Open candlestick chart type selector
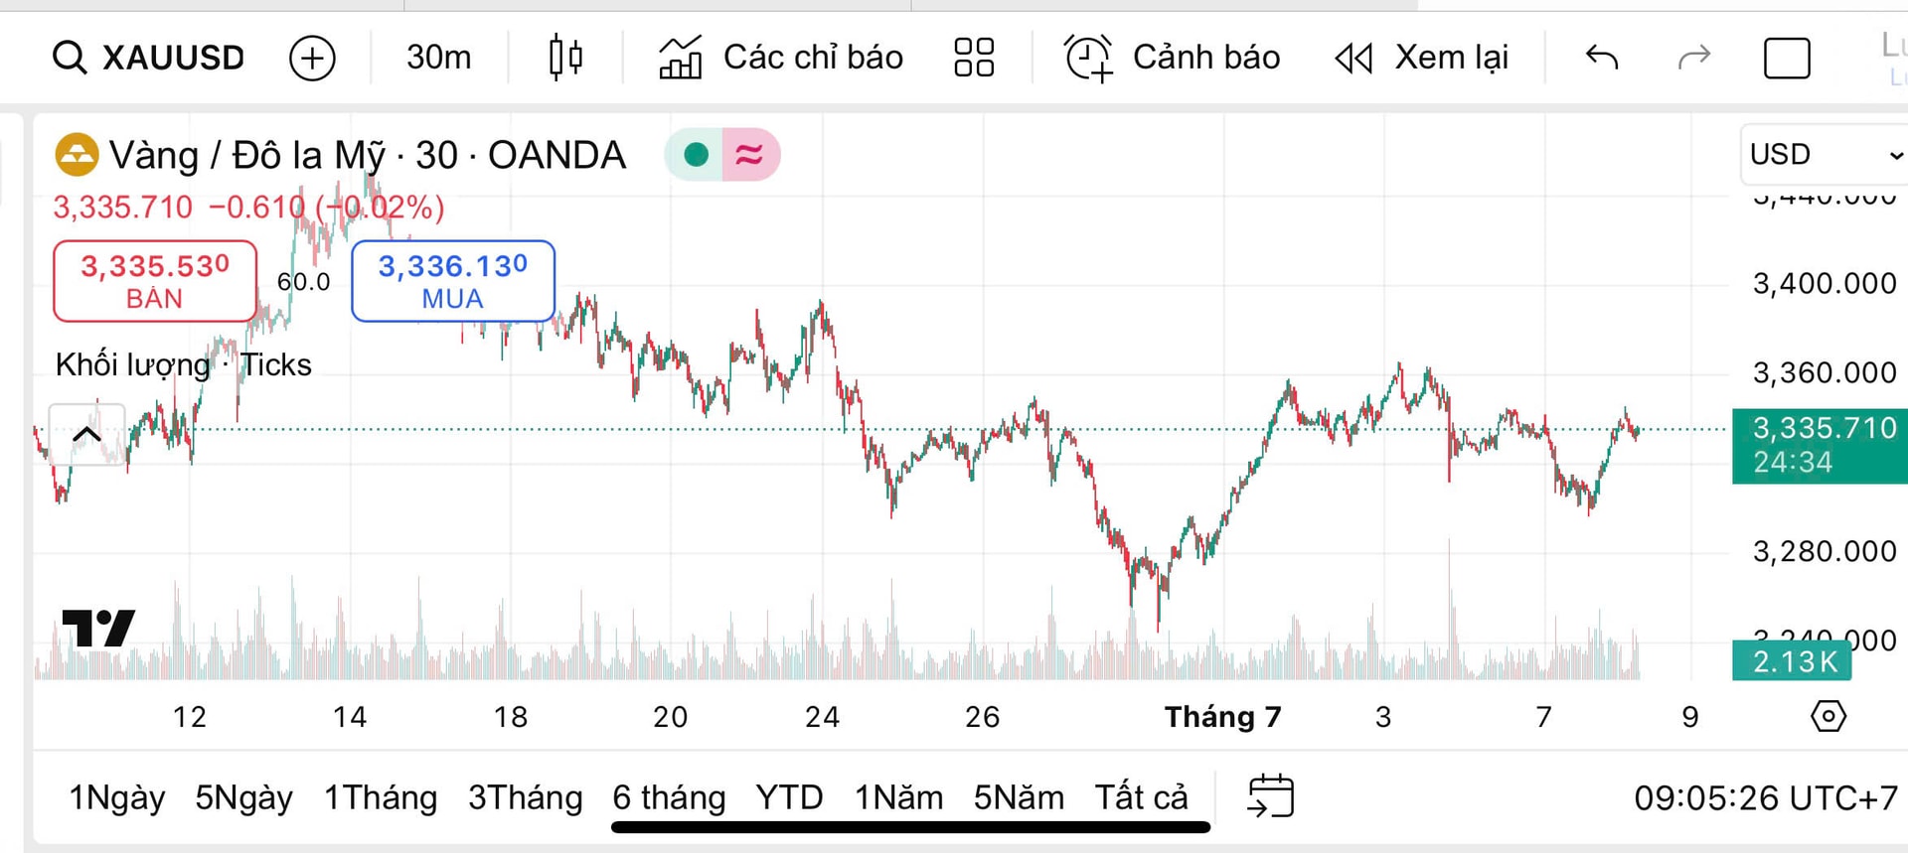This screenshot has height=853, width=1908. pos(565,57)
